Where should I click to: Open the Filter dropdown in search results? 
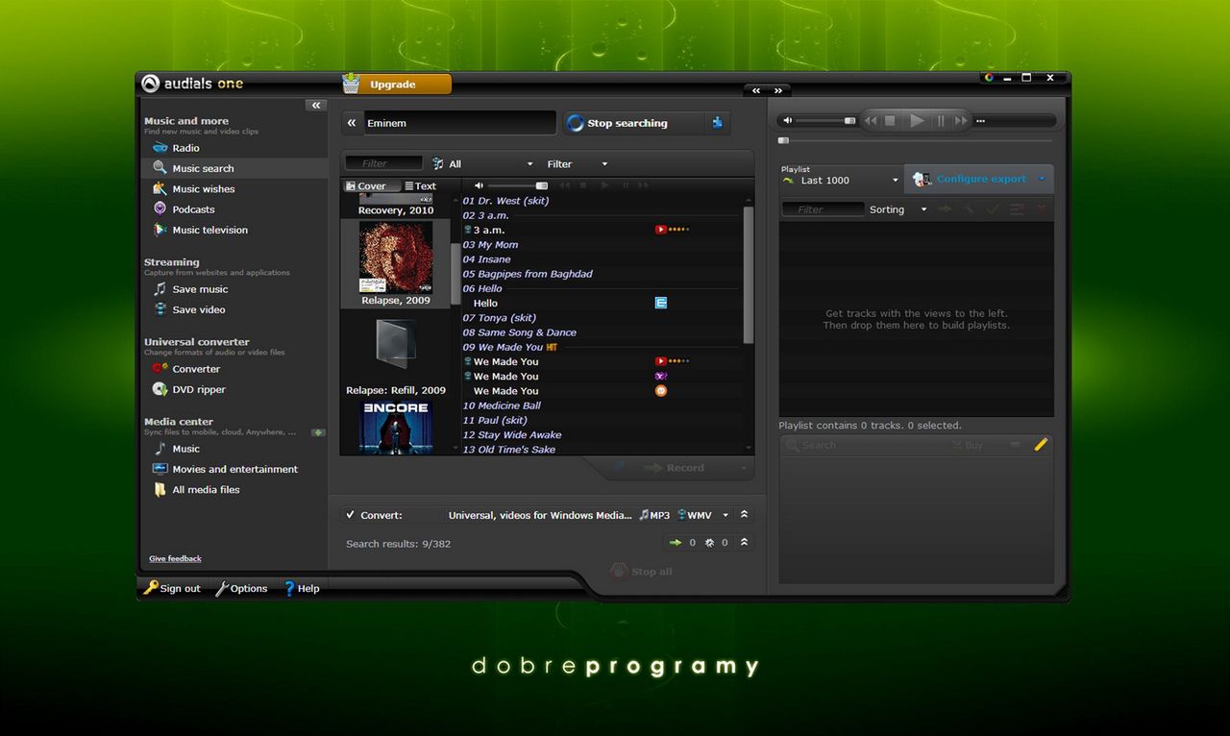[x=577, y=164]
